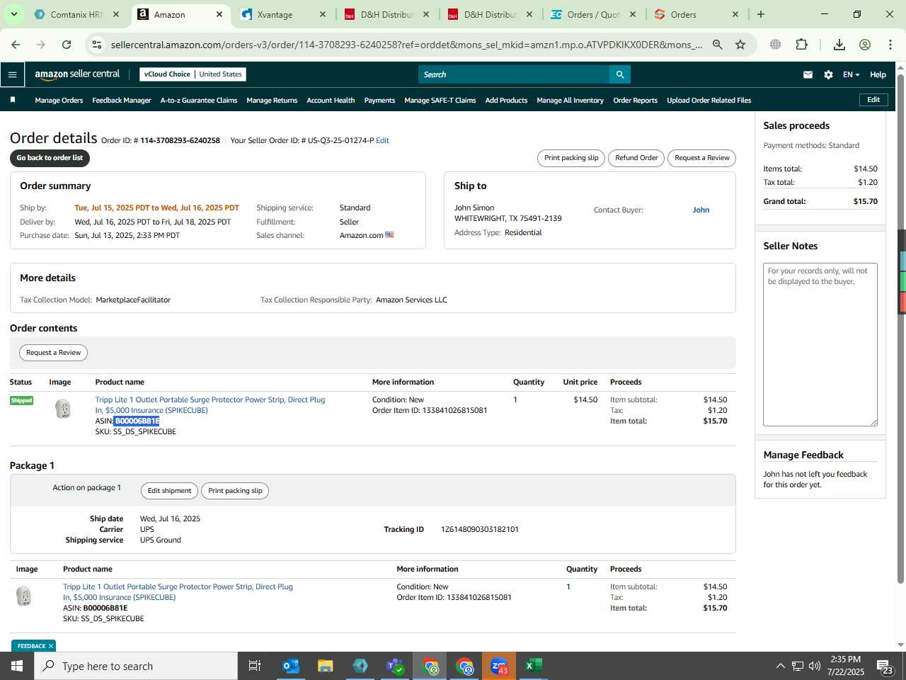906x680 pixels.
Task: Click the Edit button in the nav bar
Action: pyautogui.click(x=873, y=100)
